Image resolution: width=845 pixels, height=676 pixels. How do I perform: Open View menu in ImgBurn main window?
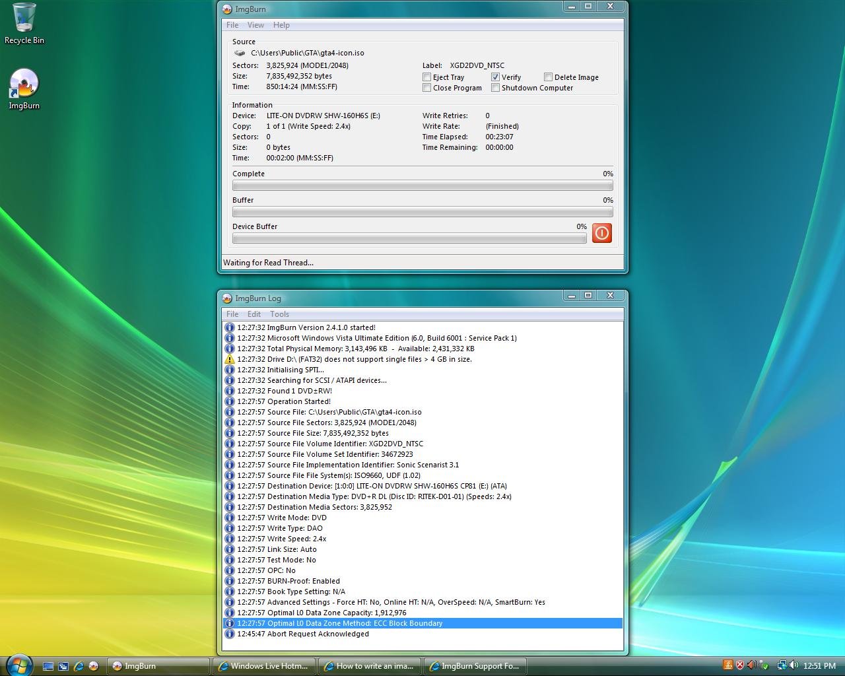[255, 25]
